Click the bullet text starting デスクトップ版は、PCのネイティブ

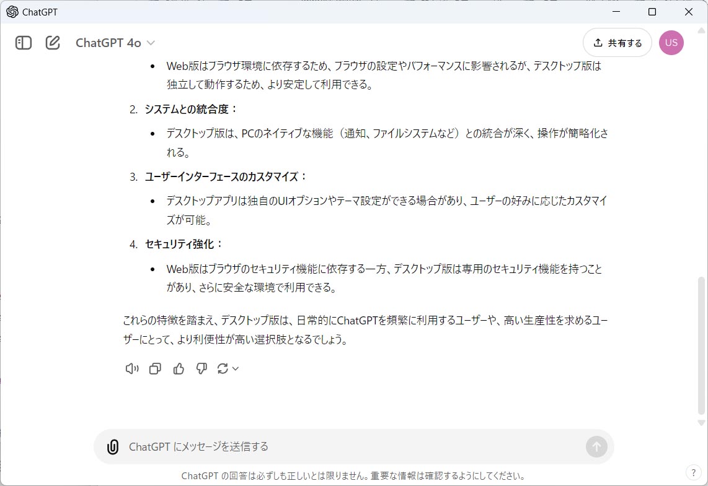point(387,143)
